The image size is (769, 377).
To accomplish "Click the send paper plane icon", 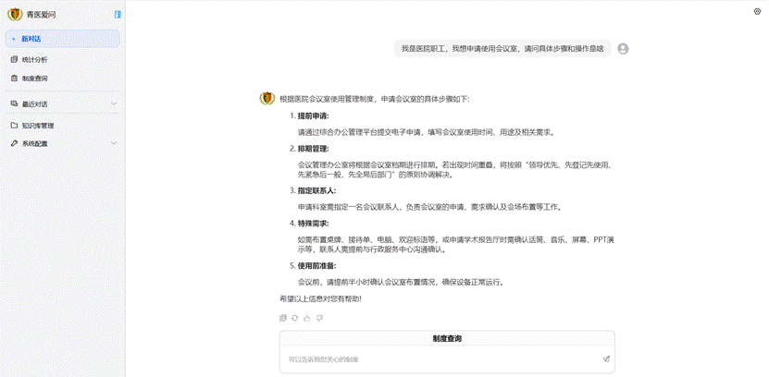I will (606, 359).
